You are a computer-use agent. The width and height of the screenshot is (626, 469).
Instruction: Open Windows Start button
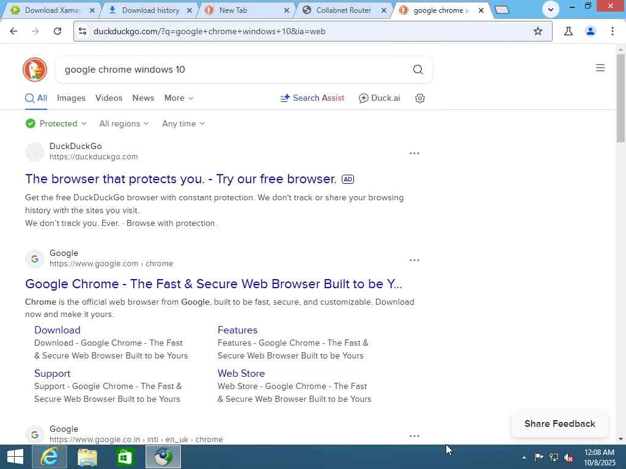[x=15, y=457]
